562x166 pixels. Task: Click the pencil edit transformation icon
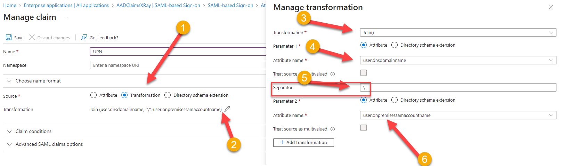pyautogui.click(x=227, y=109)
